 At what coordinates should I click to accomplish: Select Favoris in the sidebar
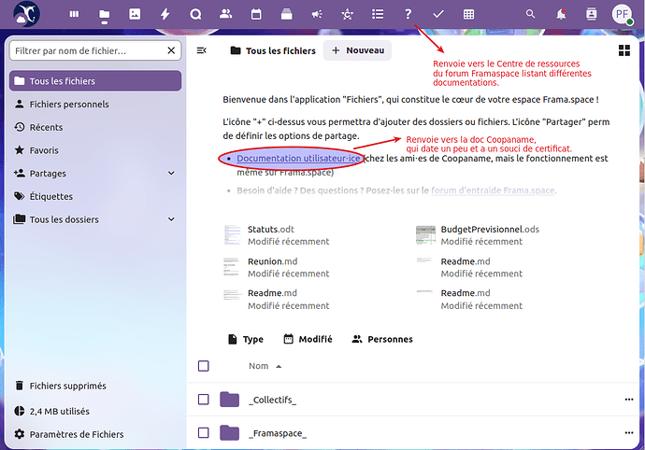(44, 149)
